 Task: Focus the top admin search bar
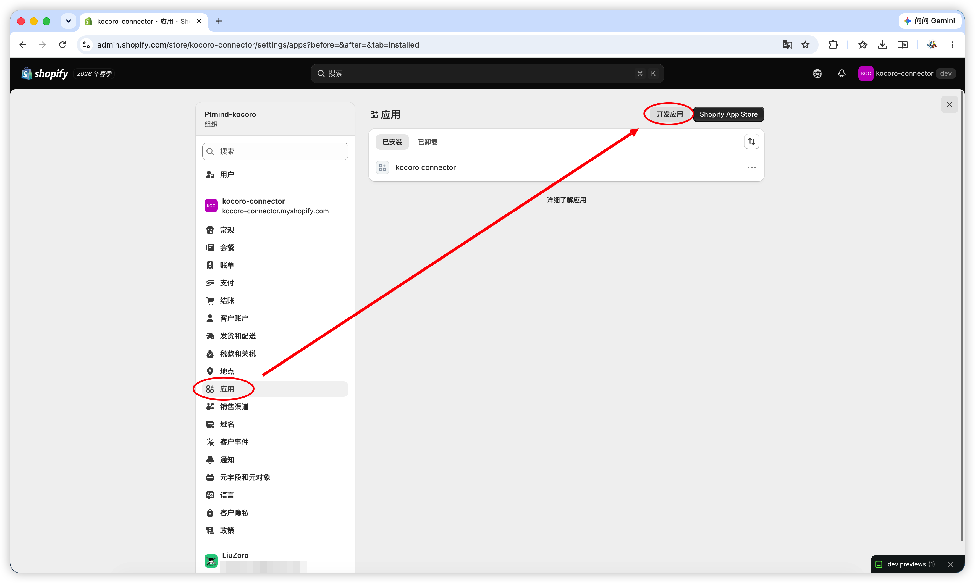[x=487, y=73]
